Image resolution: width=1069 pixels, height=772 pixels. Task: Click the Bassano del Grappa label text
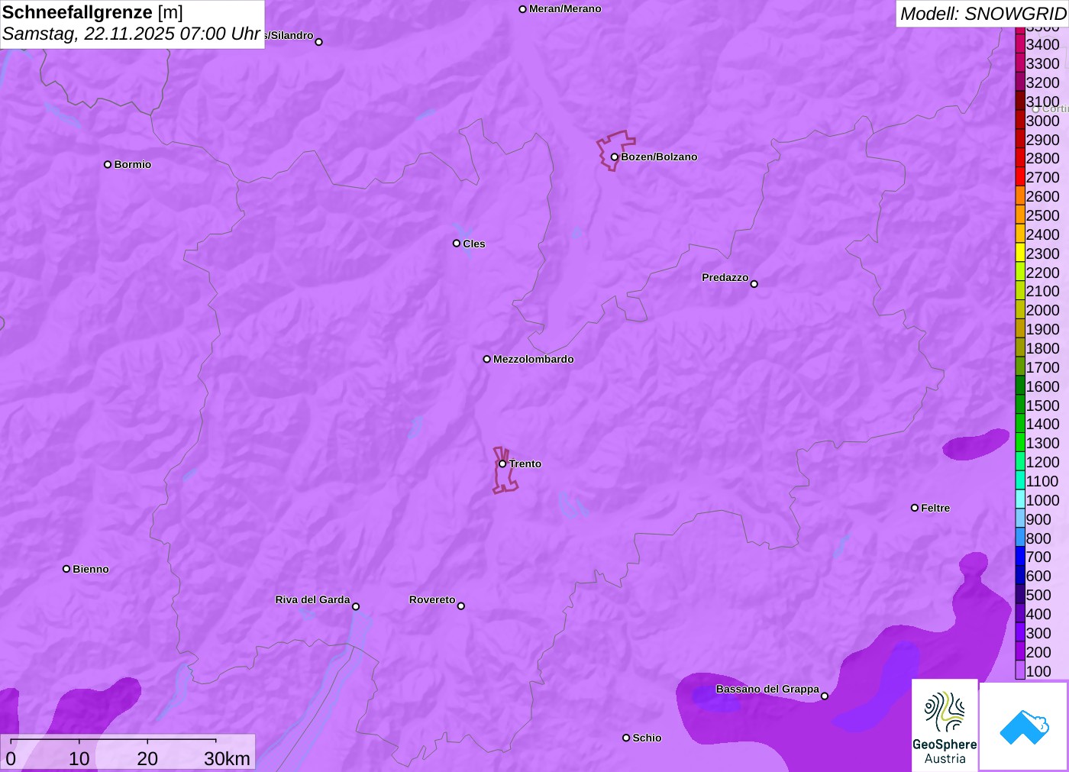tap(767, 689)
